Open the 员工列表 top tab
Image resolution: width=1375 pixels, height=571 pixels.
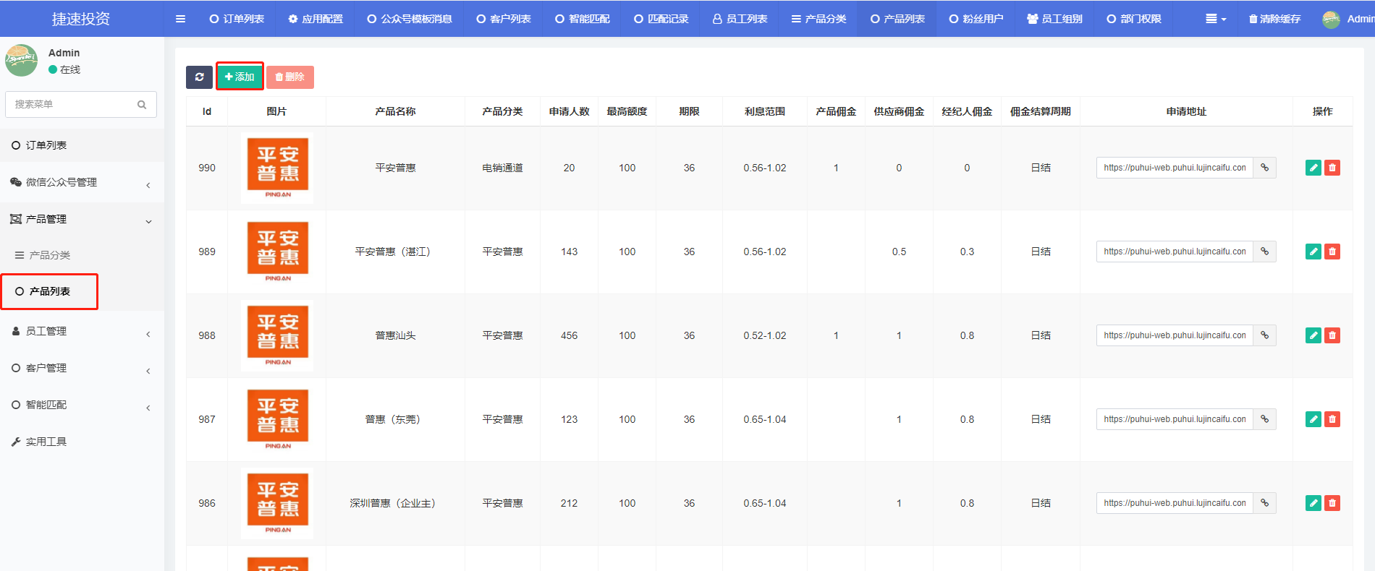tap(740, 19)
